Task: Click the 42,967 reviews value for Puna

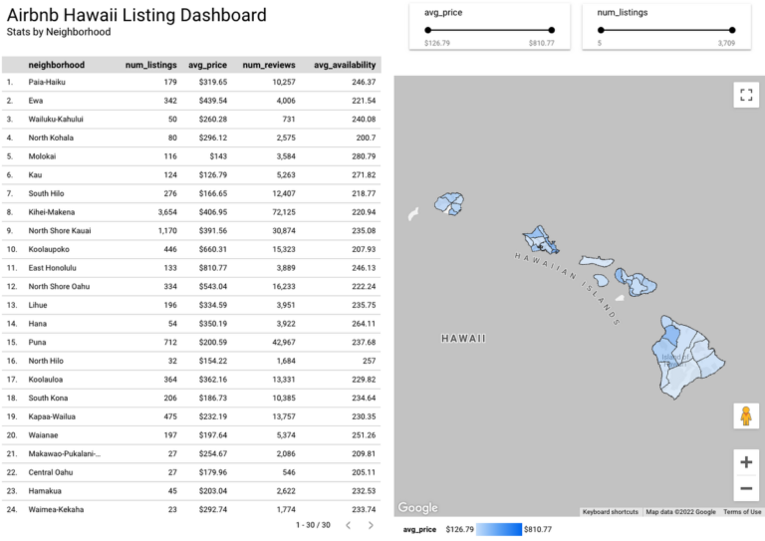Action: 284,342
